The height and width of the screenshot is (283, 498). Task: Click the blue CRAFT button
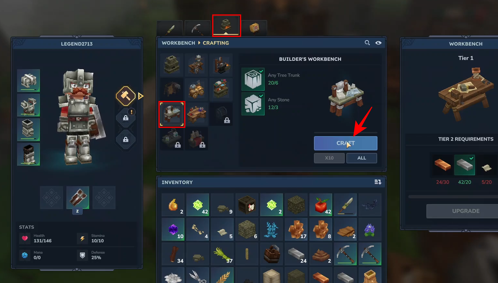tap(345, 143)
